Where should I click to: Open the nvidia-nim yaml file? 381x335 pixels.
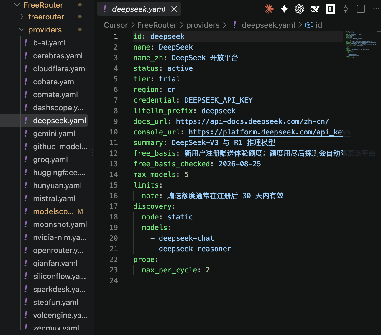pos(60,237)
